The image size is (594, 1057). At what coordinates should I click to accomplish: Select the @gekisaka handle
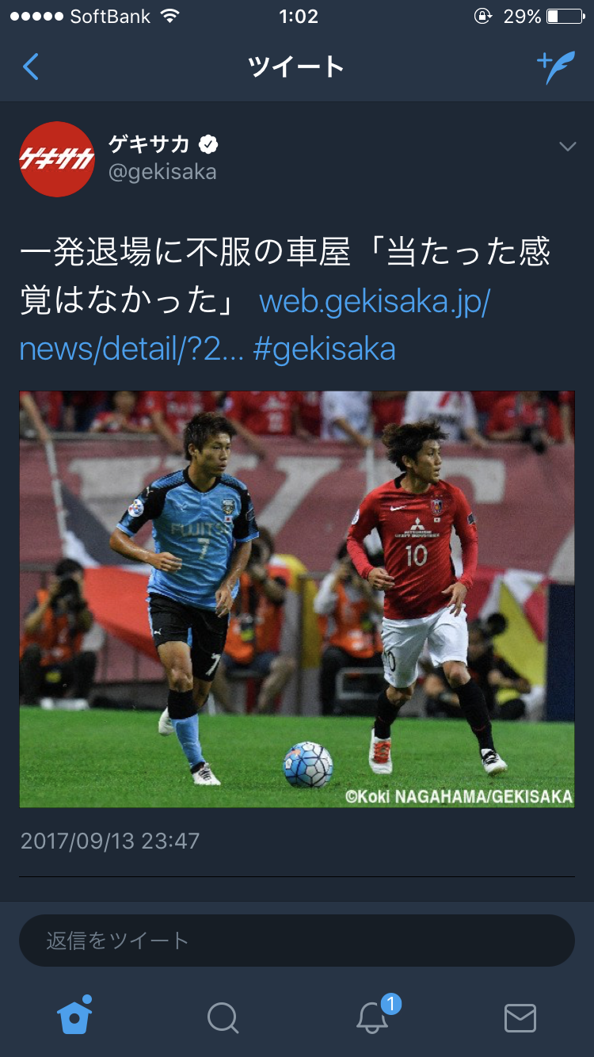point(162,172)
